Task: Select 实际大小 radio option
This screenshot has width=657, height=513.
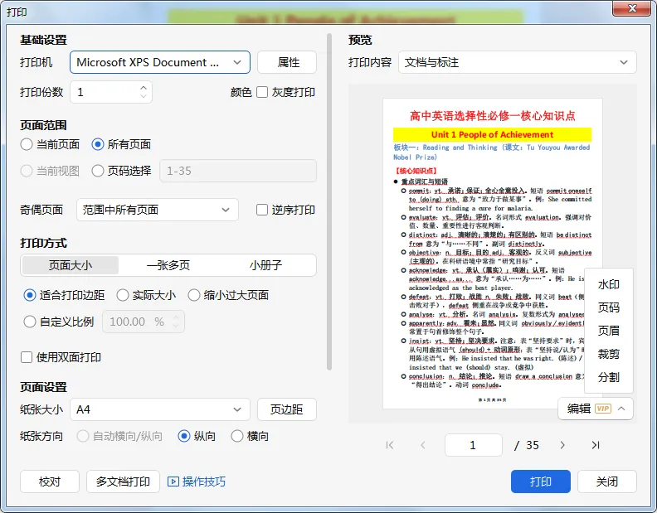Action: click(122, 295)
